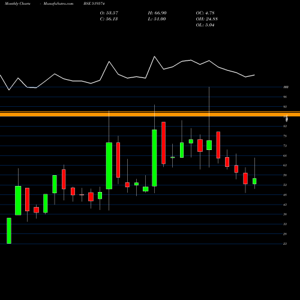This screenshot has width=300, height=300.
Task: Click the 28 price axis label
Action: point(285,234)
